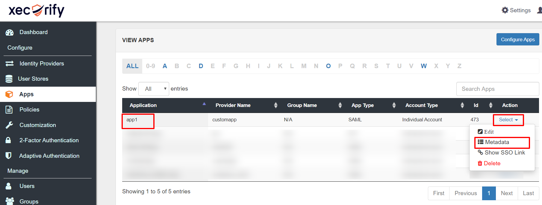This screenshot has width=542, height=205.
Task: Click the User Stores database icon
Action: [x=9, y=79]
